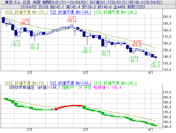Click the 150.0 label on upper price axis
Screen dimensions: 176x133
click(167, 50)
